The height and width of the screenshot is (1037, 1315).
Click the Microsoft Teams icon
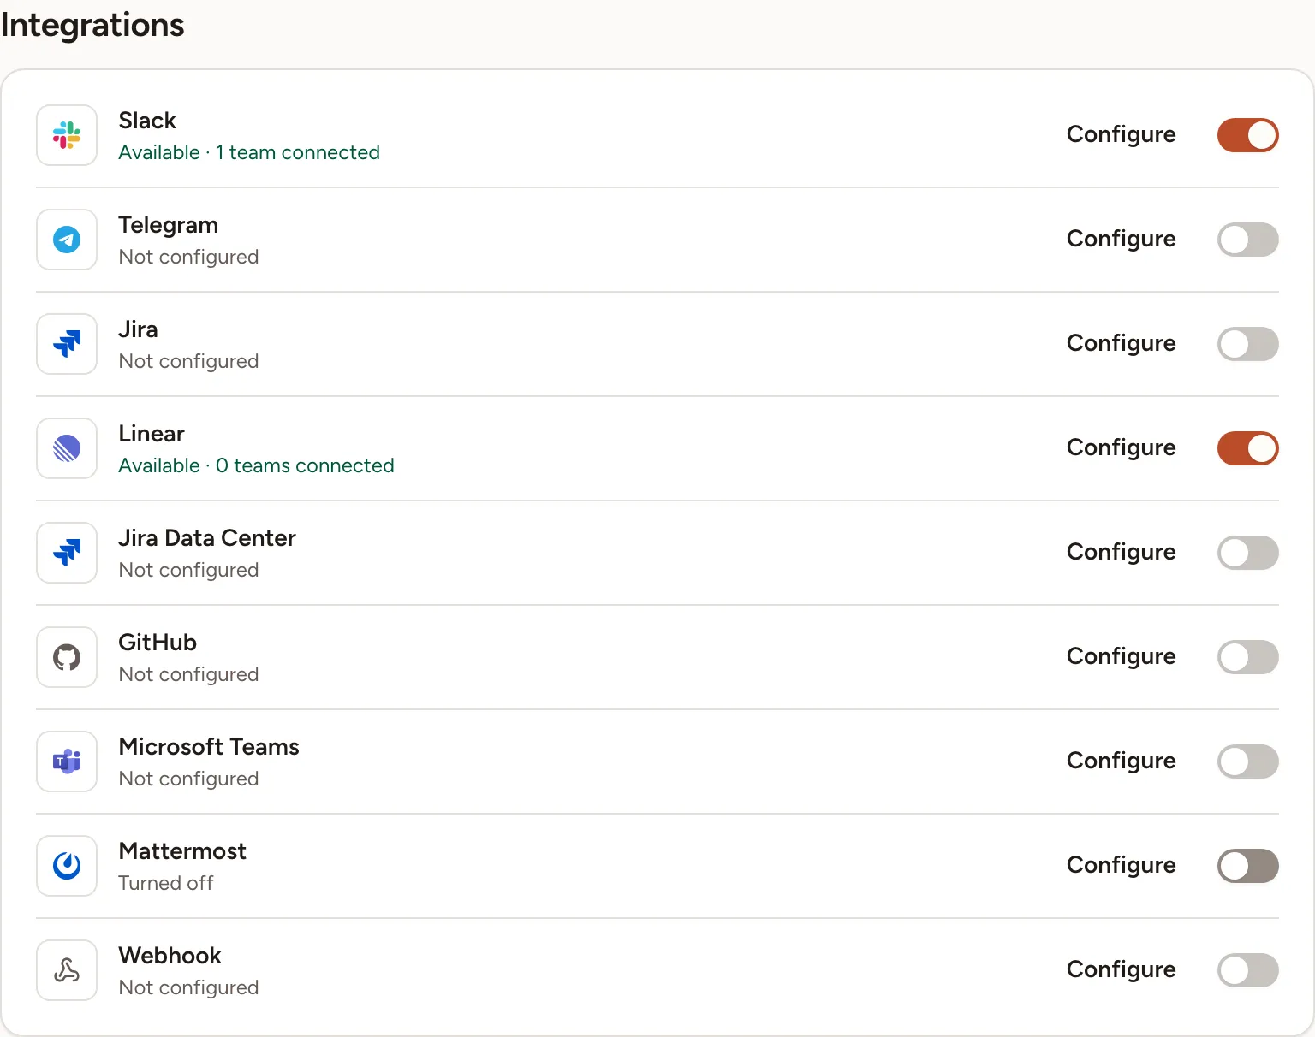(67, 761)
